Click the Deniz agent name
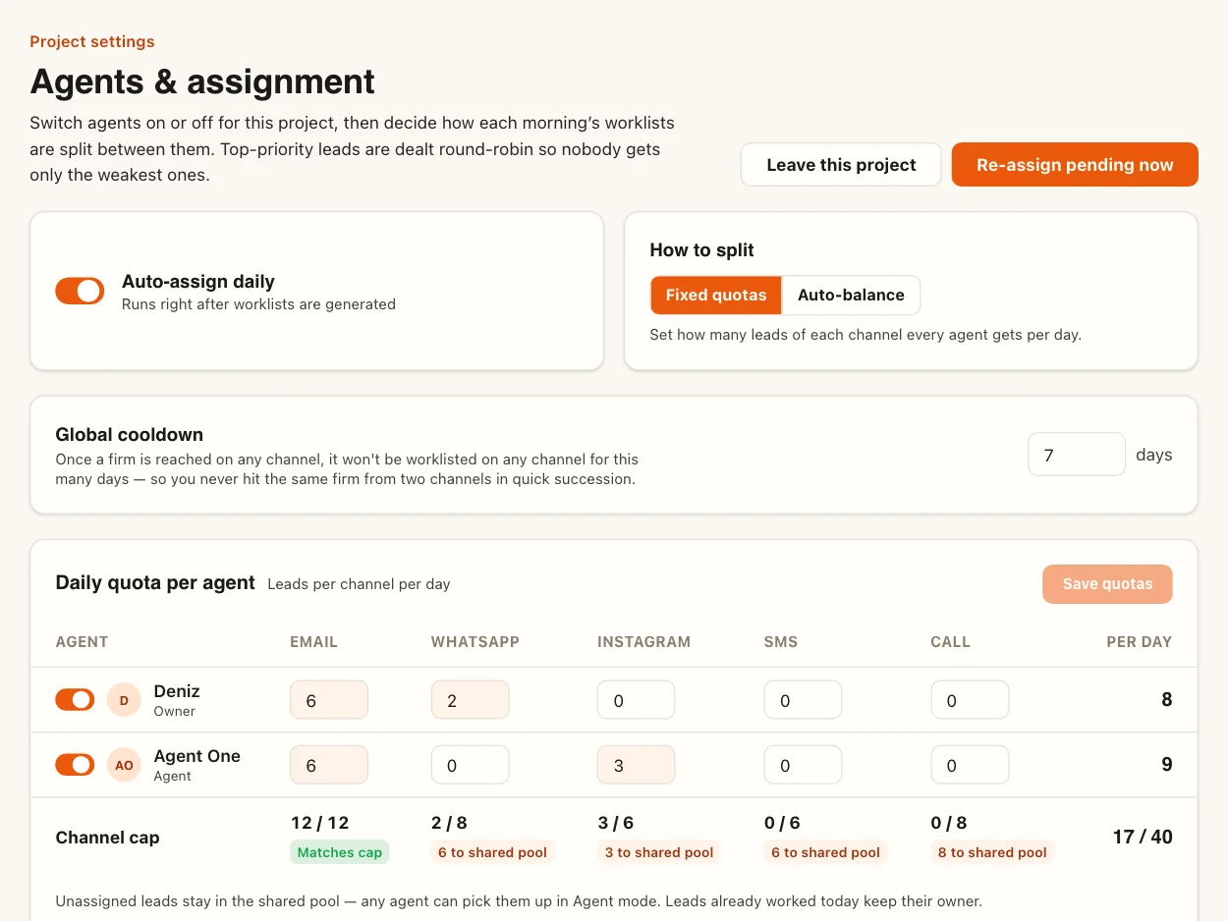The height and width of the screenshot is (921, 1228). 177,691
